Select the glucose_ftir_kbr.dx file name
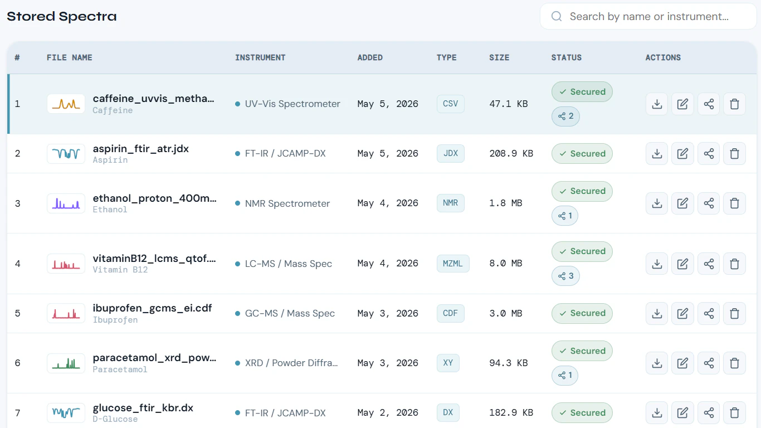Screen dimensions: 761x428 pyautogui.click(x=143, y=408)
